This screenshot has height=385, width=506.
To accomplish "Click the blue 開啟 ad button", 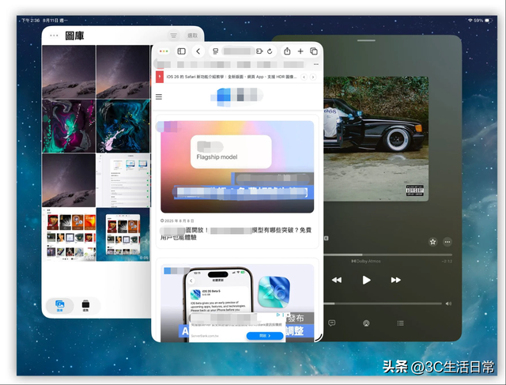I will pyautogui.click(x=265, y=336).
